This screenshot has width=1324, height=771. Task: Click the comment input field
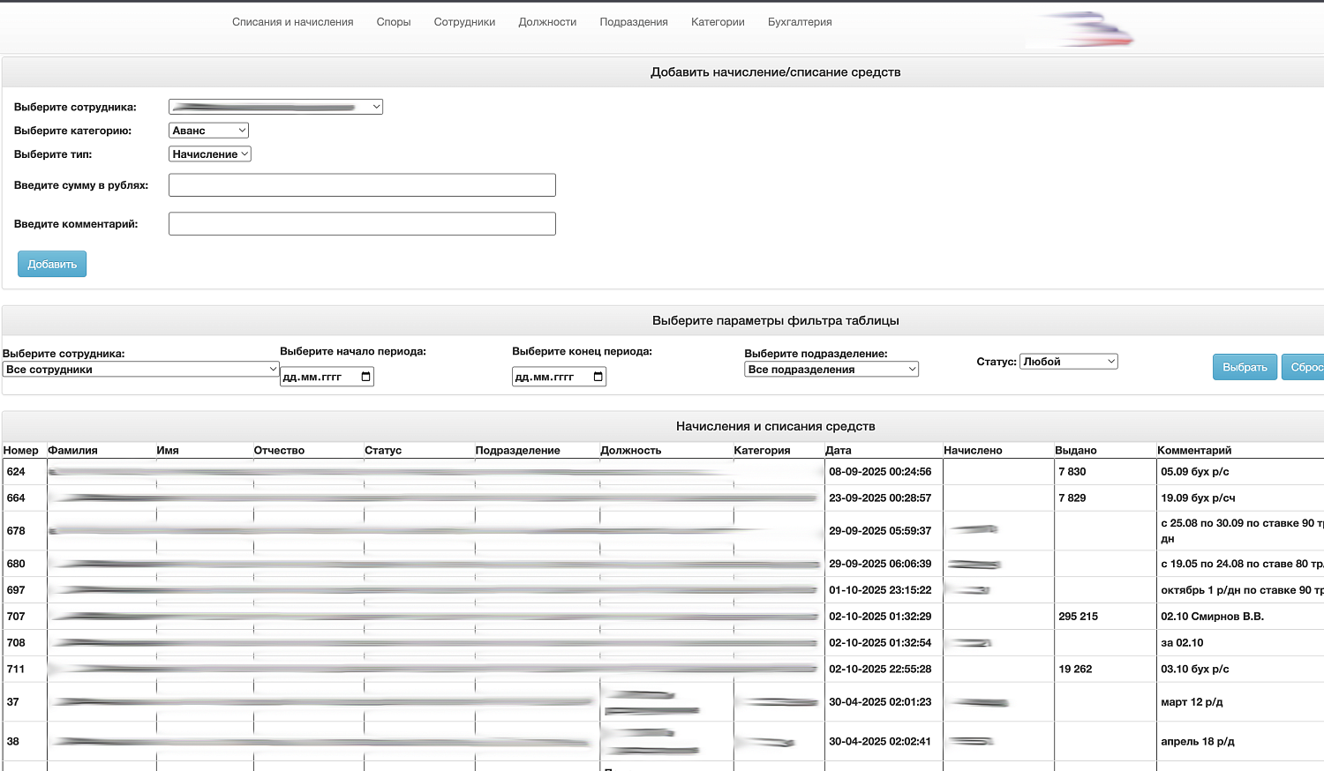362,223
